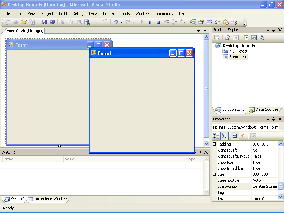Click Show All Files in Solution Explorer
284x213 pixels.
227,38
